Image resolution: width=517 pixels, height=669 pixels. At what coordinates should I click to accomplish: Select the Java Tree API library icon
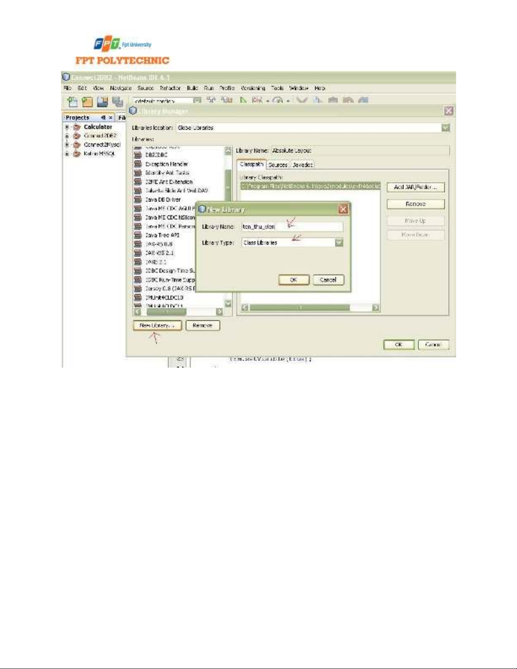[138, 235]
